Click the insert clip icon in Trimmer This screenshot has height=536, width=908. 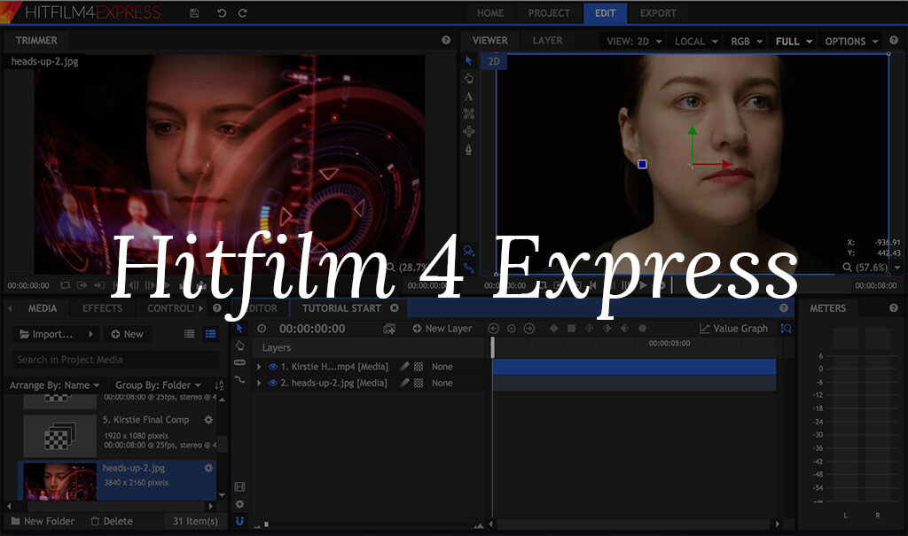[82, 285]
